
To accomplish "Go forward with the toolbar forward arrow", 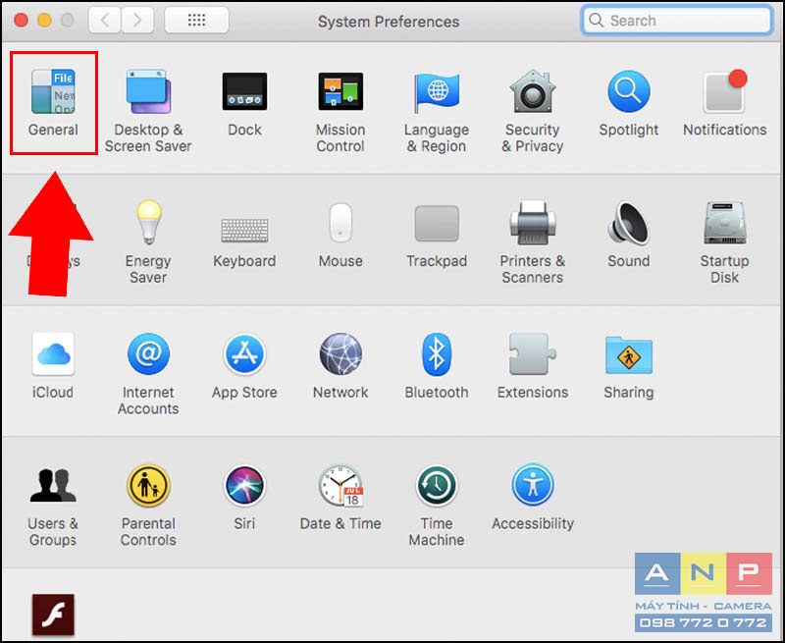I will pos(136,21).
